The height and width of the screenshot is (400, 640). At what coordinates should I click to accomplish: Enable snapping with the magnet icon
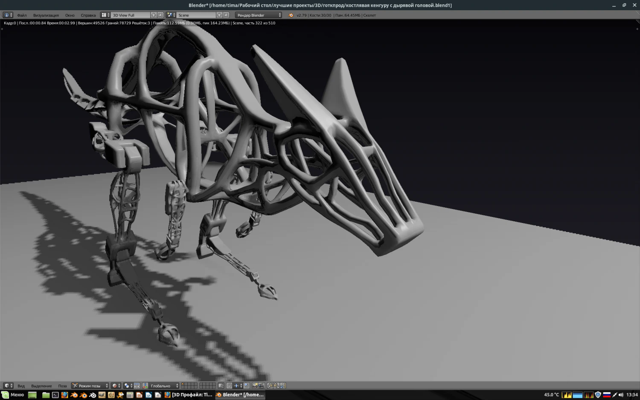click(229, 386)
